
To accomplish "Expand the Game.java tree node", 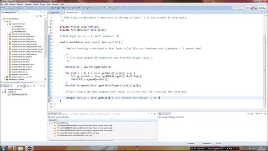I will [x=10, y=26].
